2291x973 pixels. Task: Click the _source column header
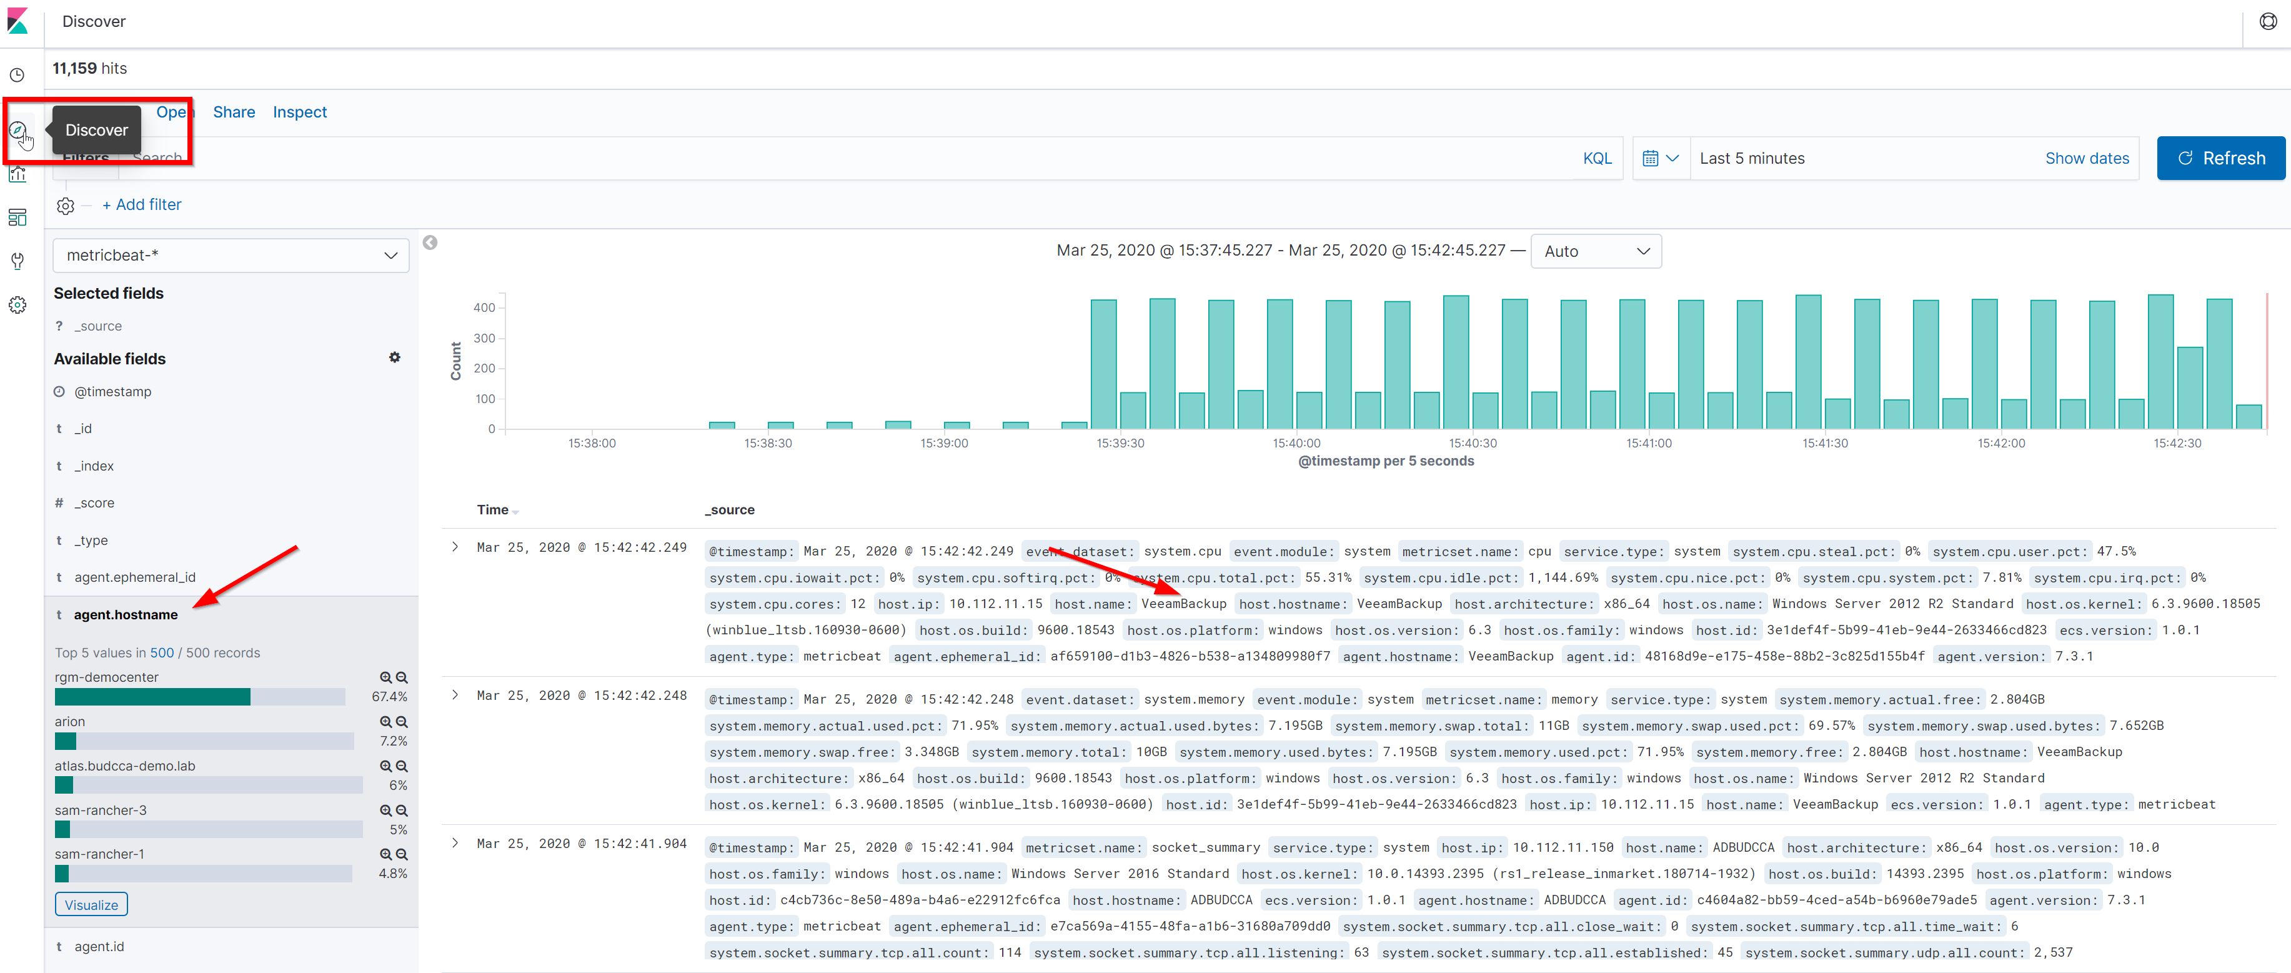[x=730, y=511]
